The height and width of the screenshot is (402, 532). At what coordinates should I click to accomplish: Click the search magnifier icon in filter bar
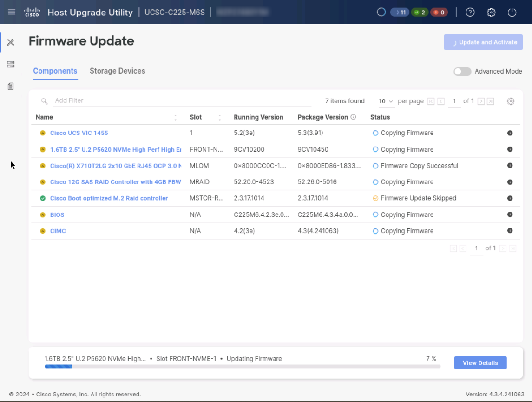tap(44, 101)
